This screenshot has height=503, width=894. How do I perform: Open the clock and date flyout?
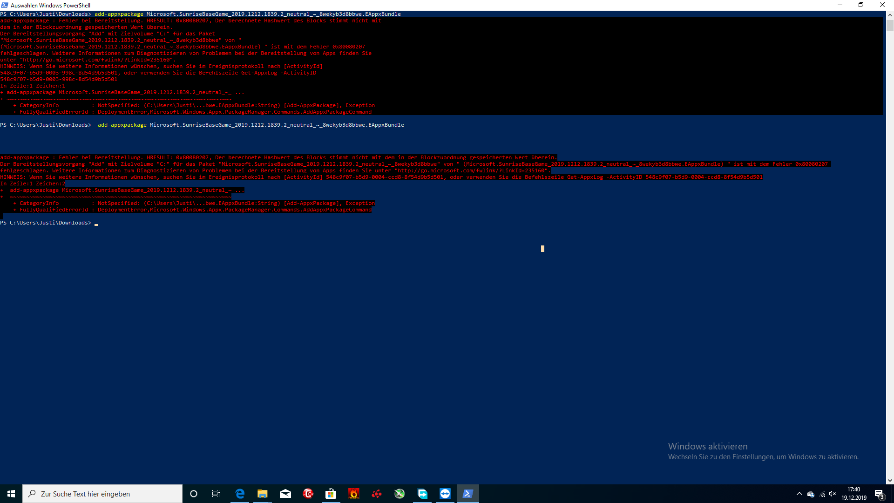pos(854,494)
